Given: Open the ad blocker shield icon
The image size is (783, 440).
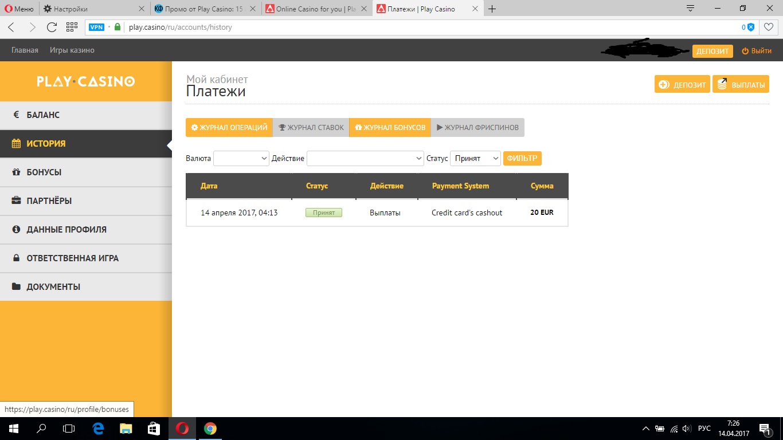Looking at the screenshot, I should tap(750, 27).
